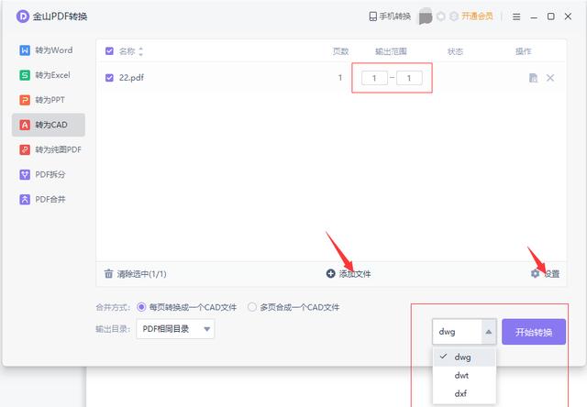The width and height of the screenshot is (587, 407).
Task: Click 添加文件 to add files
Action: [349, 274]
